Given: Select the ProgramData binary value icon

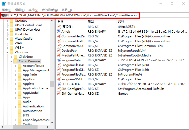Looking at the screenshot, I should tap(59, 60).
